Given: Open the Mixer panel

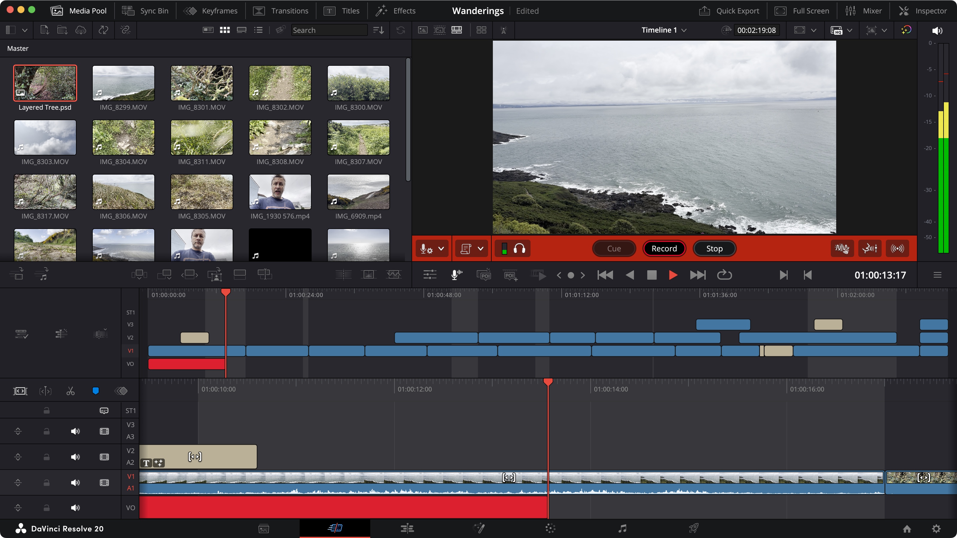Looking at the screenshot, I should 863,10.
